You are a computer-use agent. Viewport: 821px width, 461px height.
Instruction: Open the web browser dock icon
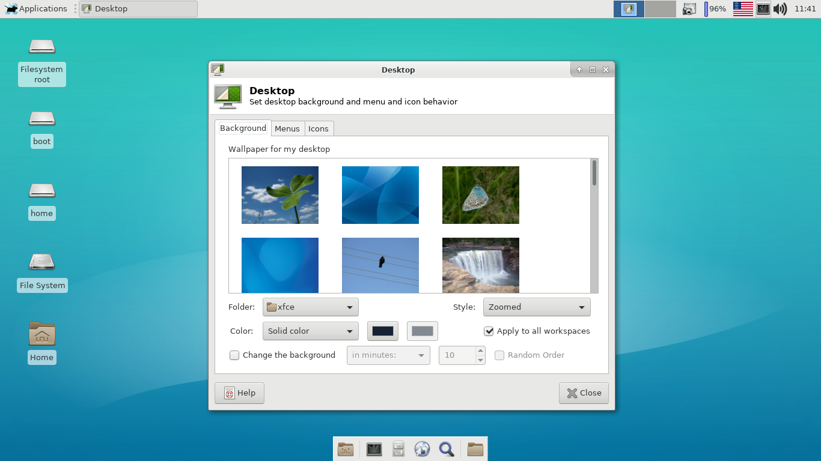click(423, 449)
